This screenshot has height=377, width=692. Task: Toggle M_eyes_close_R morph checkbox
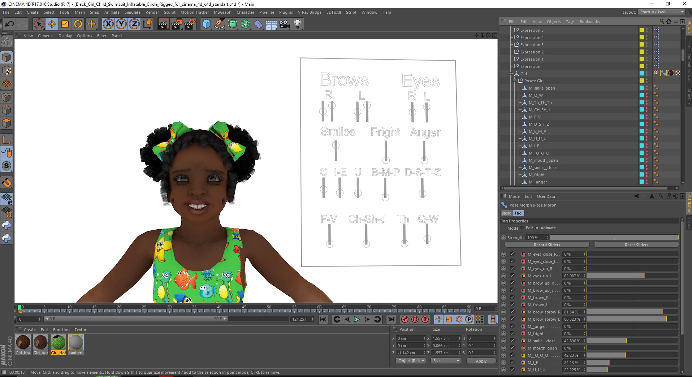pos(512,254)
